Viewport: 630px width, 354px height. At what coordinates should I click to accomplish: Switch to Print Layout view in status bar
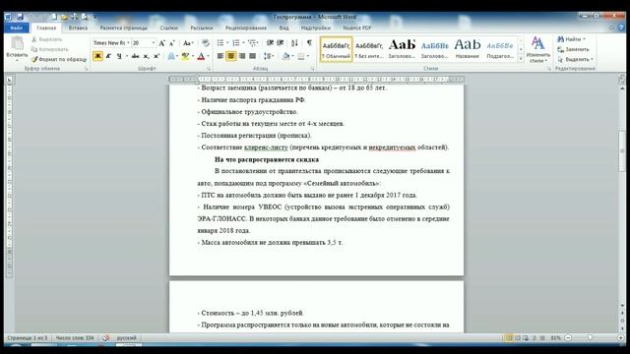[x=509, y=338]
